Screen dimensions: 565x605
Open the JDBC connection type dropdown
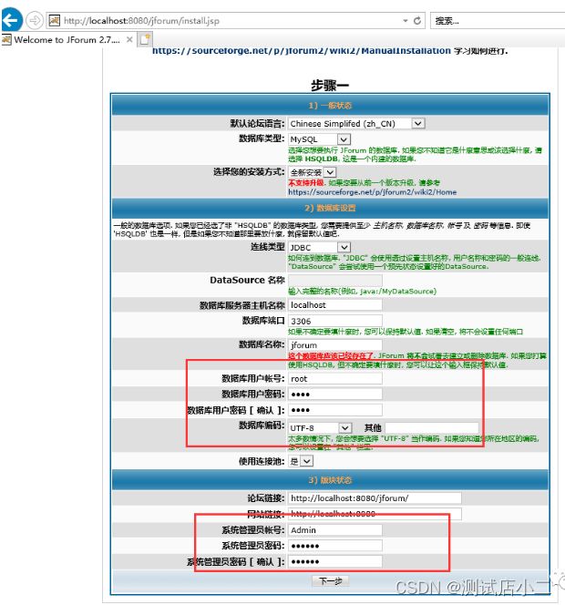pos(319,247)
